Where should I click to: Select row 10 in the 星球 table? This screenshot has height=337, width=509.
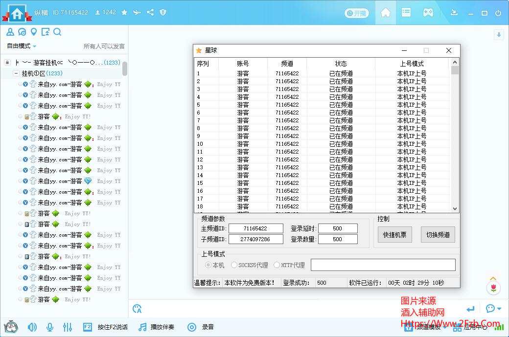click(323, 144)
